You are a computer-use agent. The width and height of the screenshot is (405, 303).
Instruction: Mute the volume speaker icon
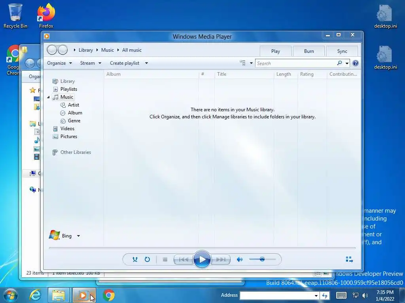[x=239, y=260]
